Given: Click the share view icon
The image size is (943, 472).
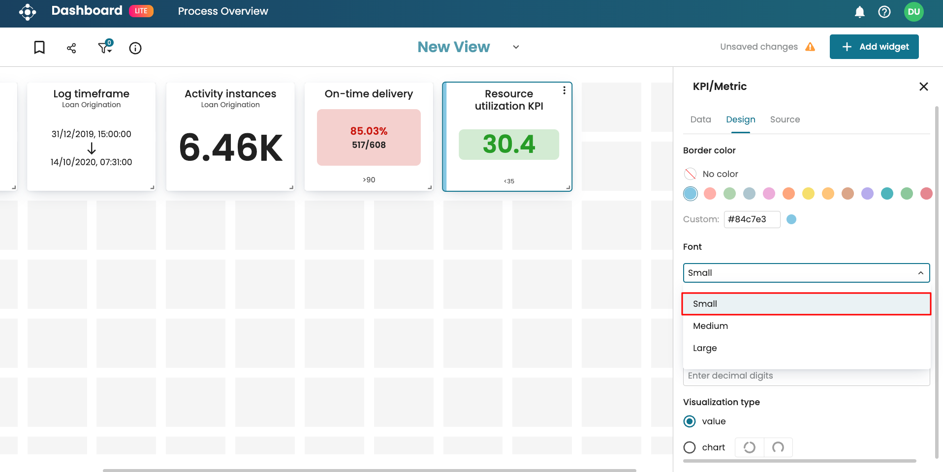Looking at the screenshot, I should point(71,48).
